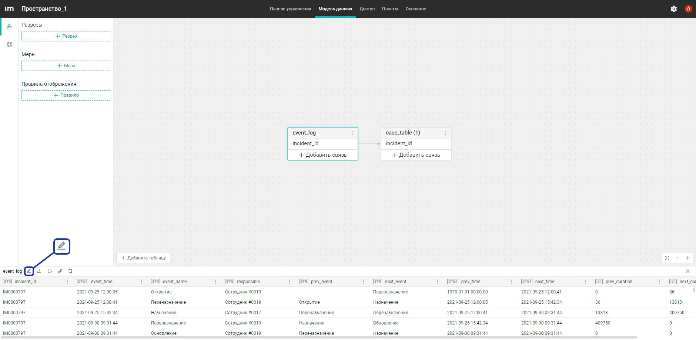Switch to Панель управления tab
This screenshot has width=696, height=340.
pos(290,9)
